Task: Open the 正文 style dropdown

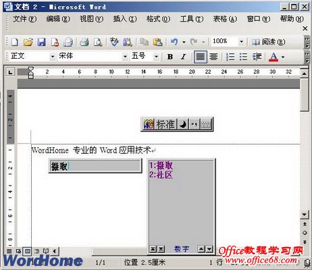Action: (53, 57)
